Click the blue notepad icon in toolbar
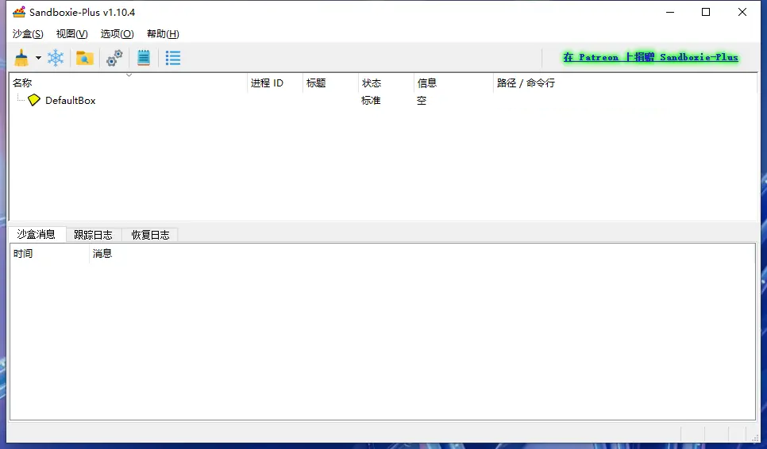The image size is (767, 449). click(144, 58)
